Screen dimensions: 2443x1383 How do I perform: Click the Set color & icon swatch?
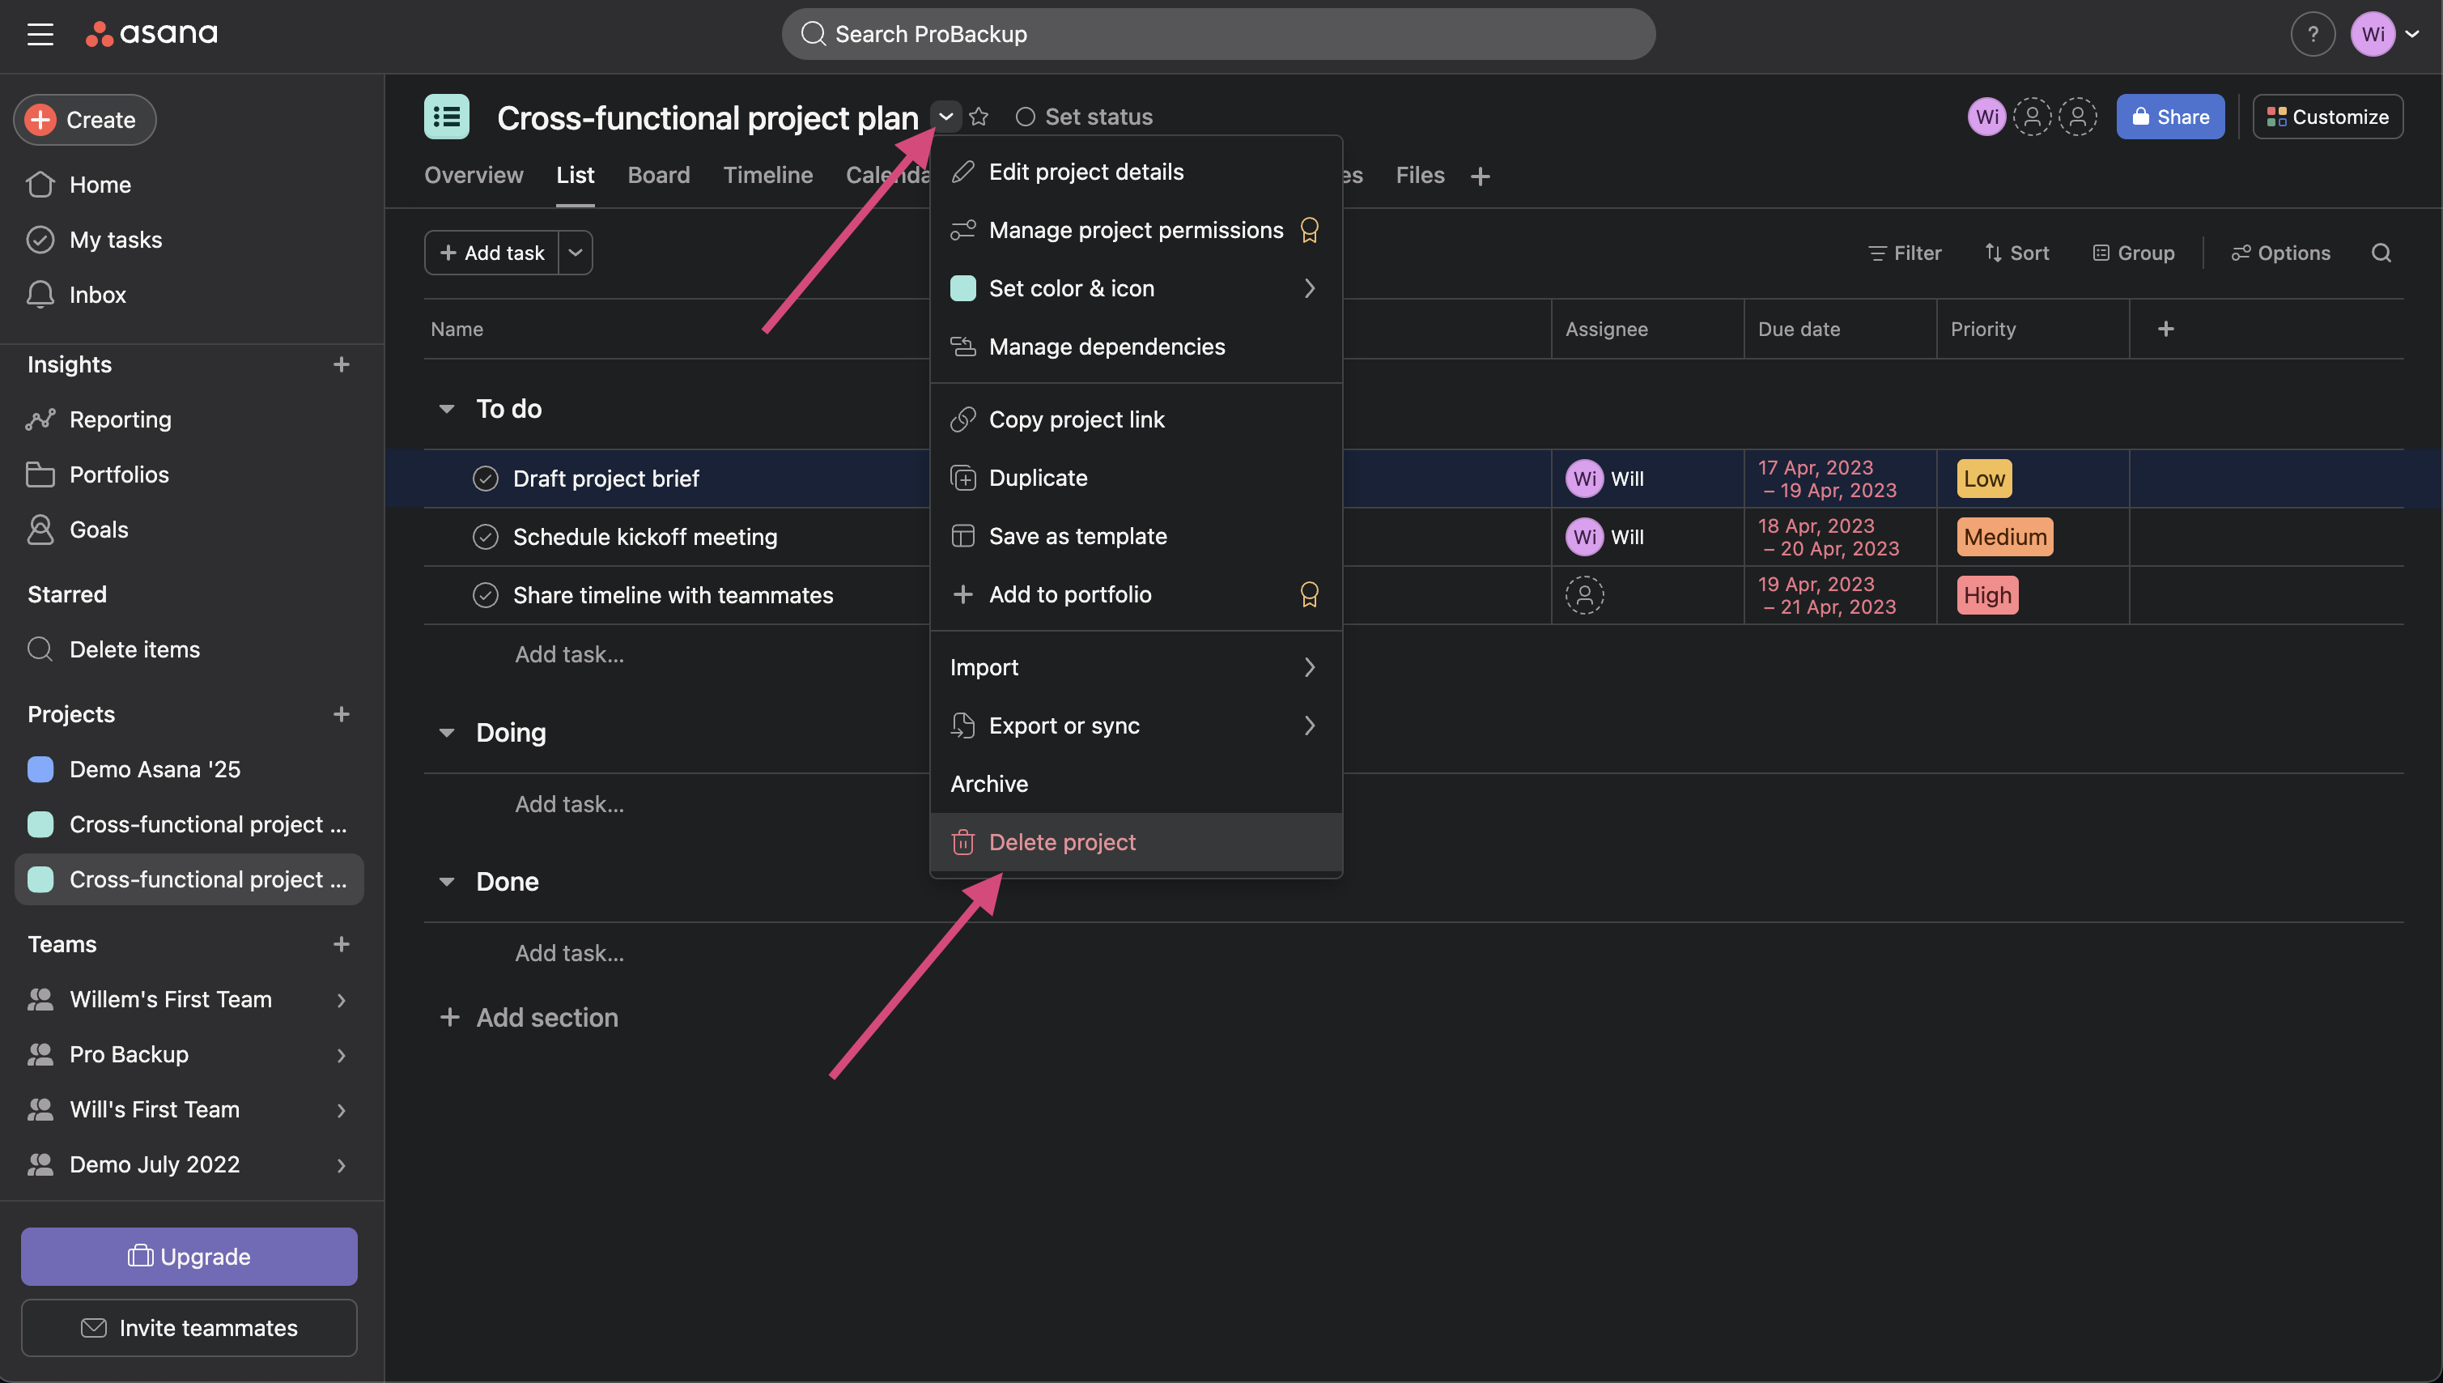point(962,287)
